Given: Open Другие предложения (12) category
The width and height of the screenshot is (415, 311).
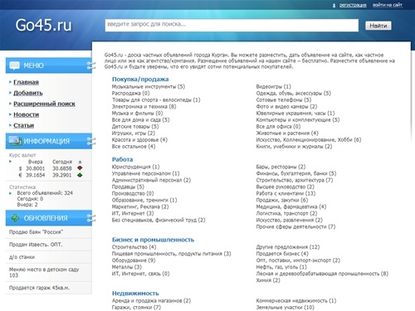Looking at the screenshot, I should [288, 247].
